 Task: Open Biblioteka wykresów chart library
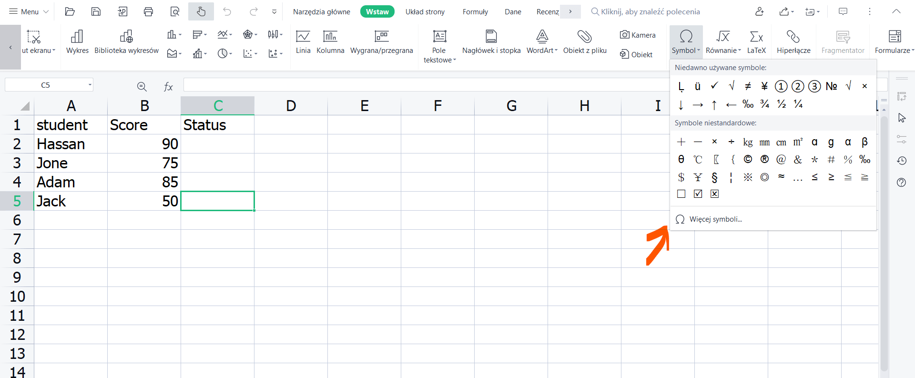coord(126,41)
